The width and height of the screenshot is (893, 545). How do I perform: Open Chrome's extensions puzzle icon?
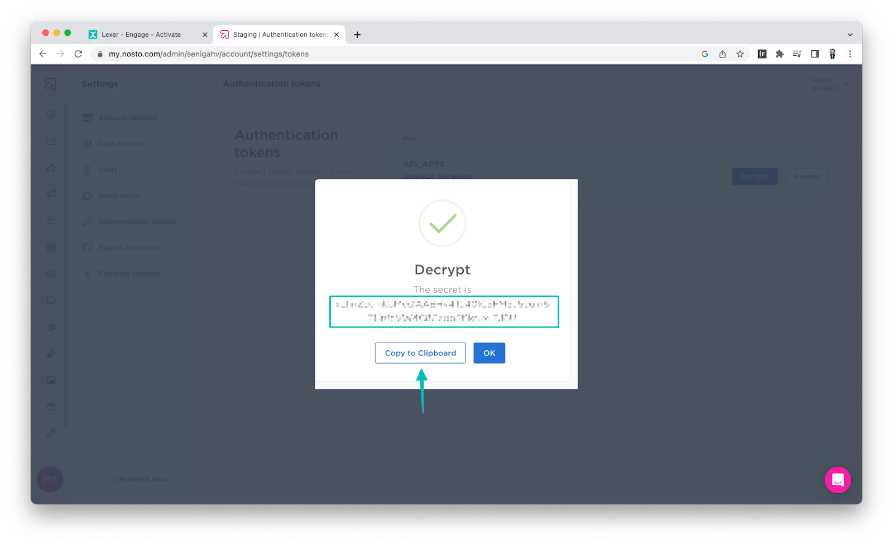point(779,54)
